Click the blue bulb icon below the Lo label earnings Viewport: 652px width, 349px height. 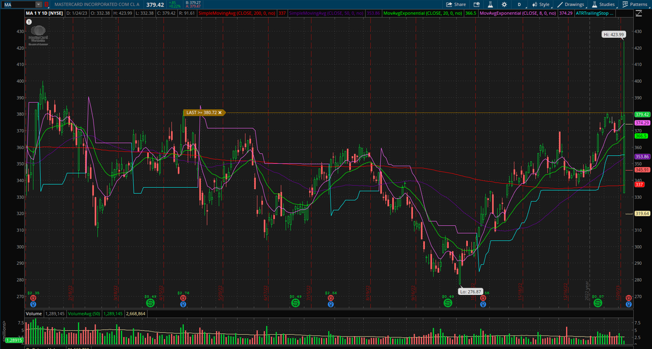click(482, 304)
